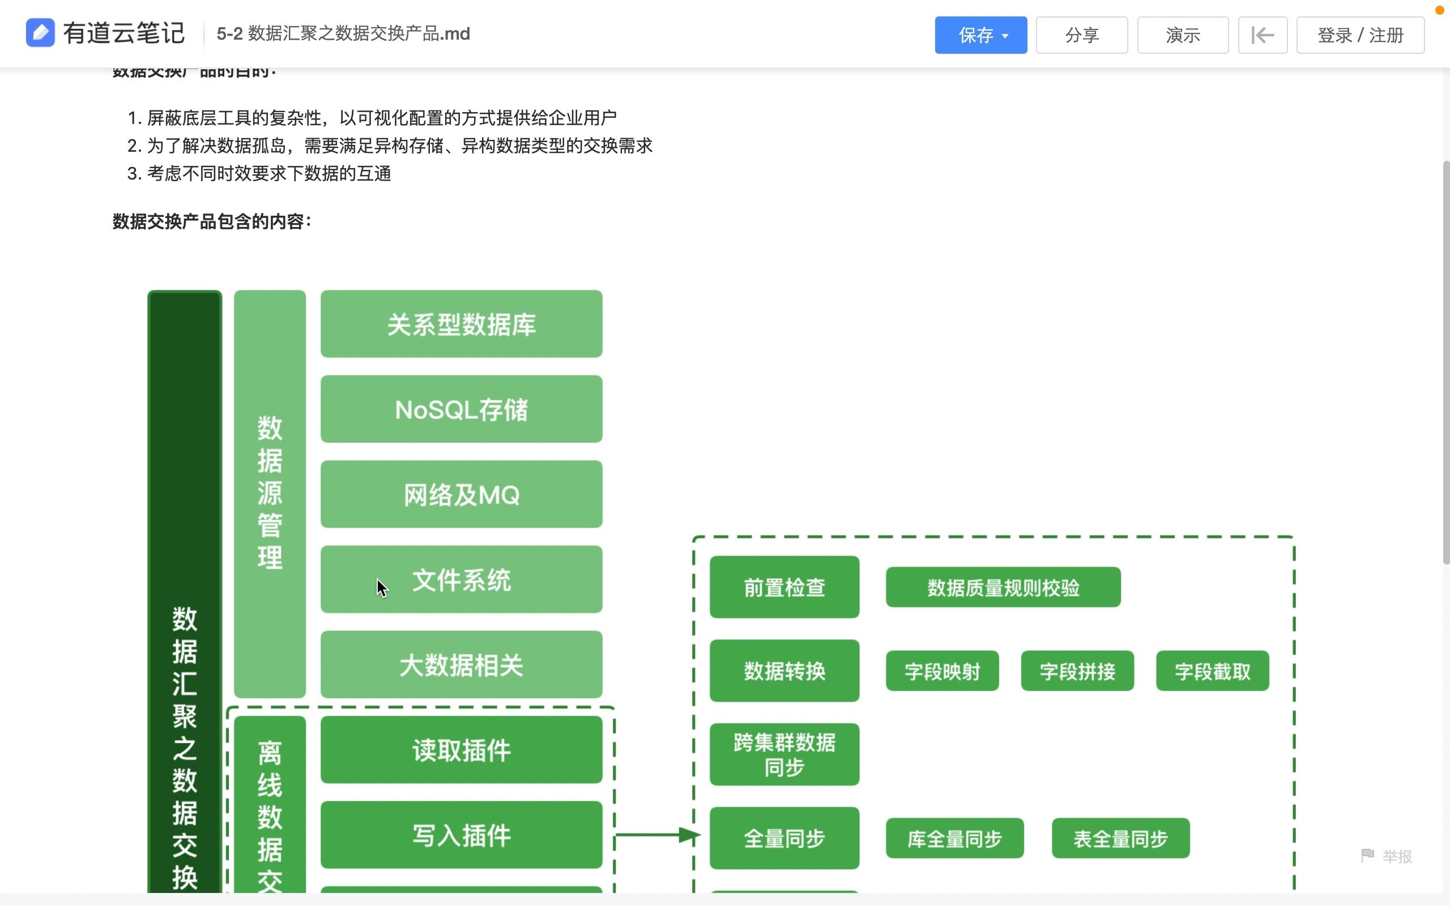Open the 保存 dropdown arrow

point(1005,36)
